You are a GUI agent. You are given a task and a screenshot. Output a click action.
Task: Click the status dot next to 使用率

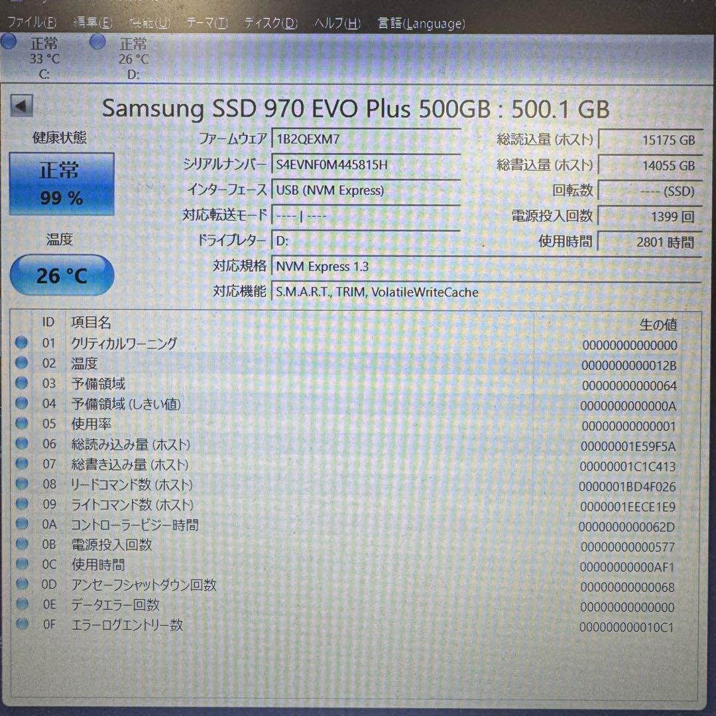pyautogui.click(x=22, y=422)
